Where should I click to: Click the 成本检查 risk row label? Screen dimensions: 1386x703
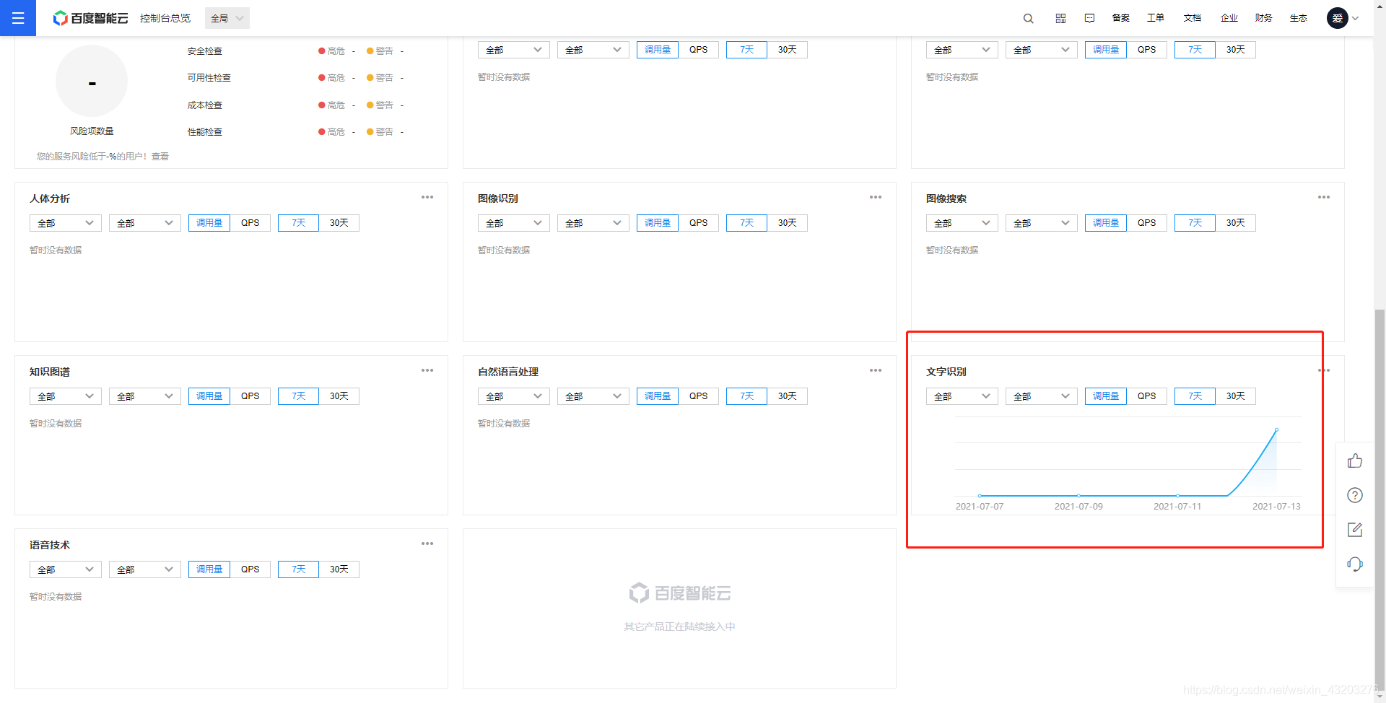pyautogui.click(x=205, y=105)
